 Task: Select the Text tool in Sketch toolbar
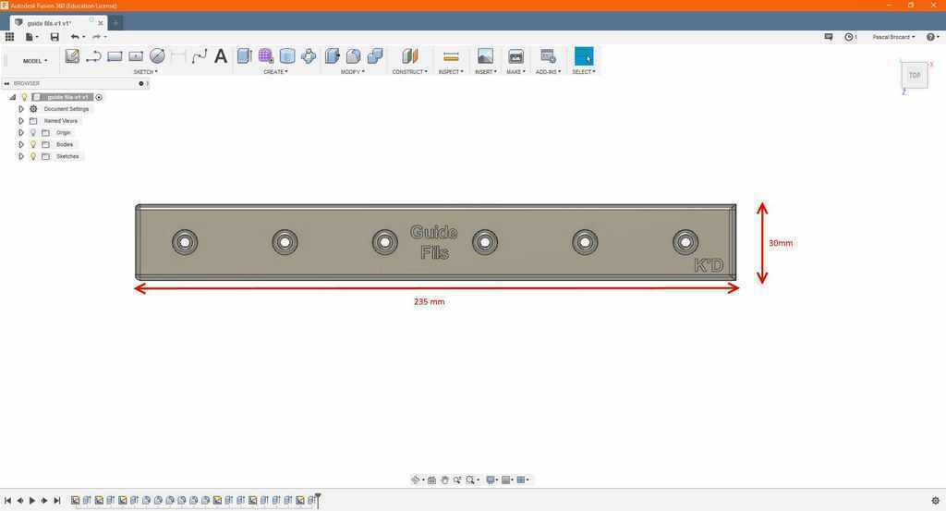tap(221, 56)
